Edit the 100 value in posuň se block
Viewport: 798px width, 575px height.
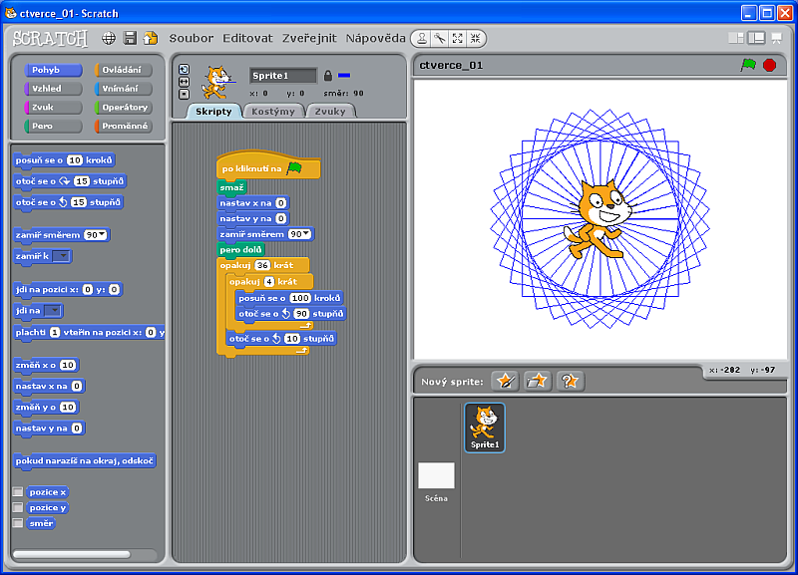pyautogui.click(x=300, y=298)
